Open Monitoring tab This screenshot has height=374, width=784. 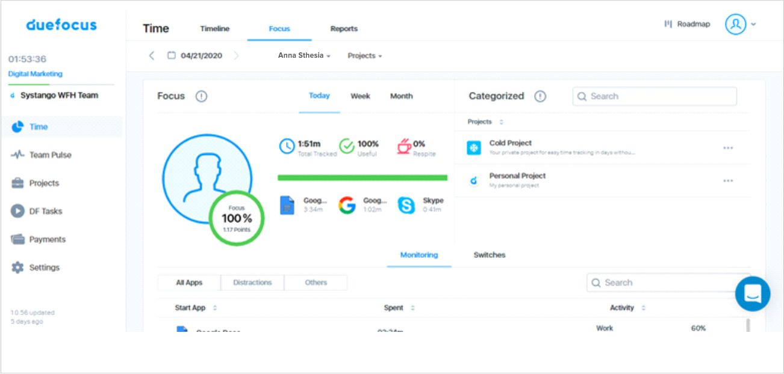tap(419, 255)
